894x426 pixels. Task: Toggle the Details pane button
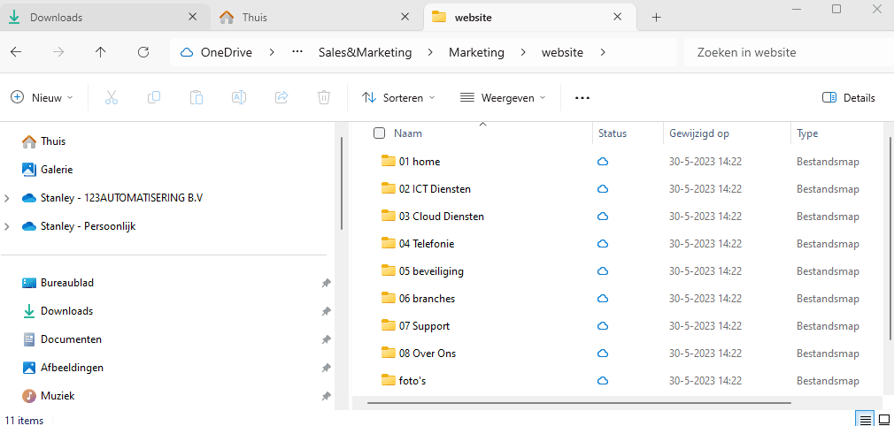pyautogui.click(x=848, y=97)
